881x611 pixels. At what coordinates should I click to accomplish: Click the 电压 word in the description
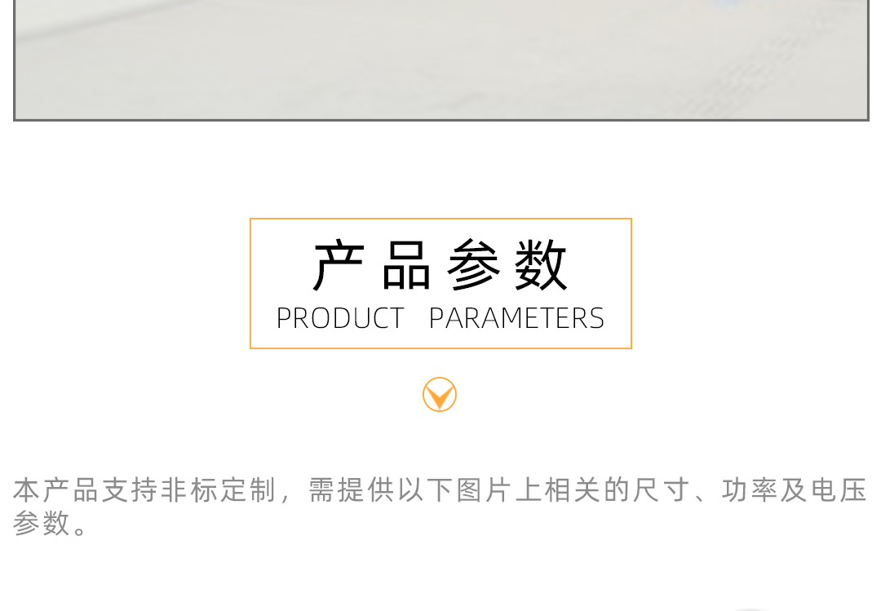point(839,490)
